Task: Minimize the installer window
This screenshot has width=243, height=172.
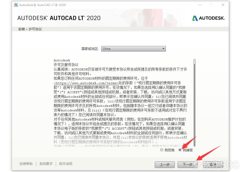Action: click(x=200, y=5)
